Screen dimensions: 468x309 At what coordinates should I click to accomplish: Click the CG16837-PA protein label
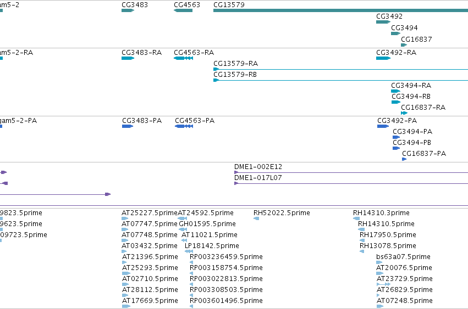424,154
